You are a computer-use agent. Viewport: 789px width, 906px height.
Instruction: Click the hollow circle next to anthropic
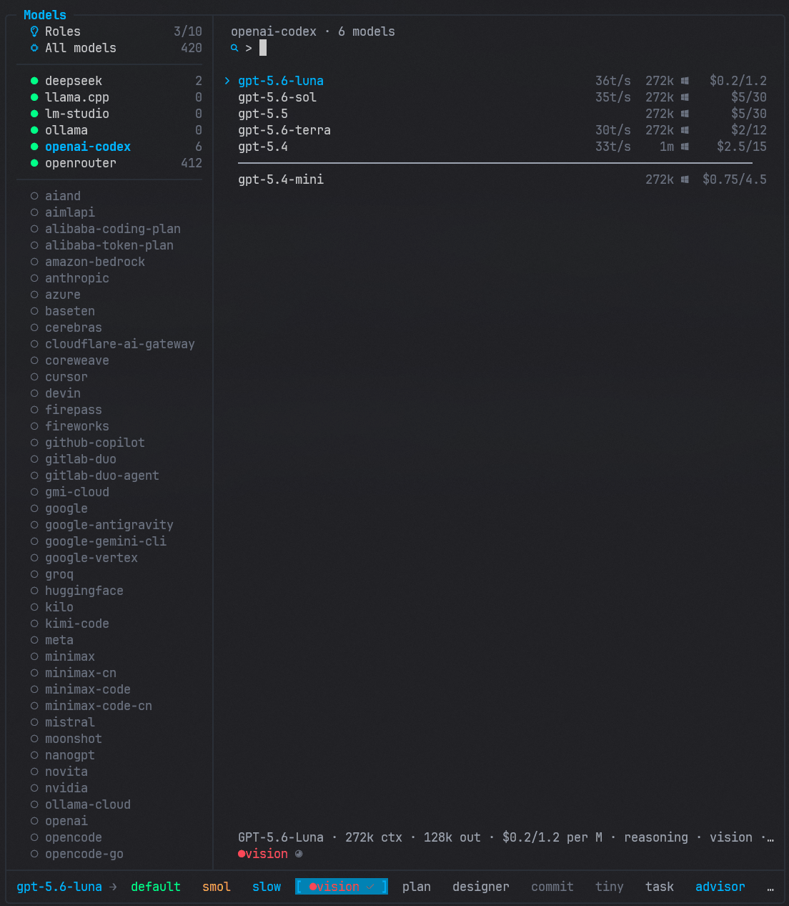tap(34, 278)
